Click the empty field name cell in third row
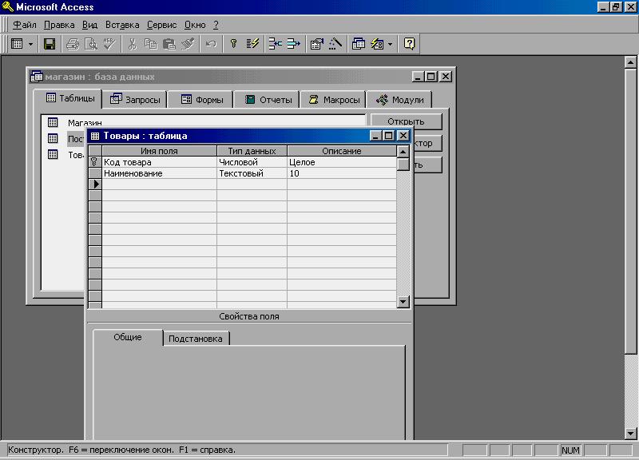Screen dimensions: 639x460 pyautogui.click(x=159, y=184)
